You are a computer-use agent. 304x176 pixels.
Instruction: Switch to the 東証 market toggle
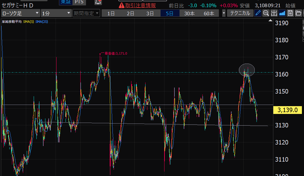(66, 2)
